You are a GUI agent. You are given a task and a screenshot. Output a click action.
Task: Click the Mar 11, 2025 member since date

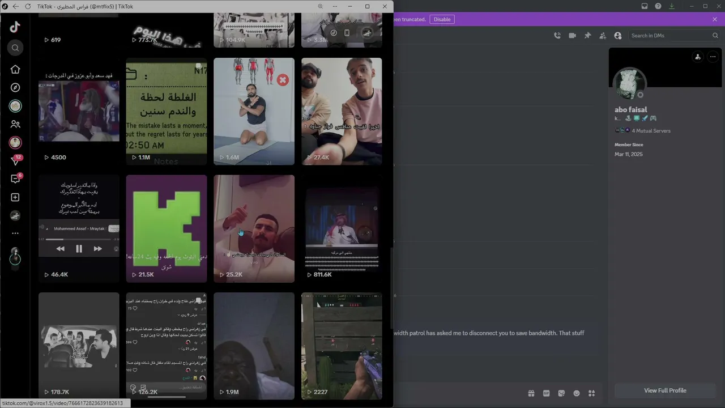click(629, 154)
